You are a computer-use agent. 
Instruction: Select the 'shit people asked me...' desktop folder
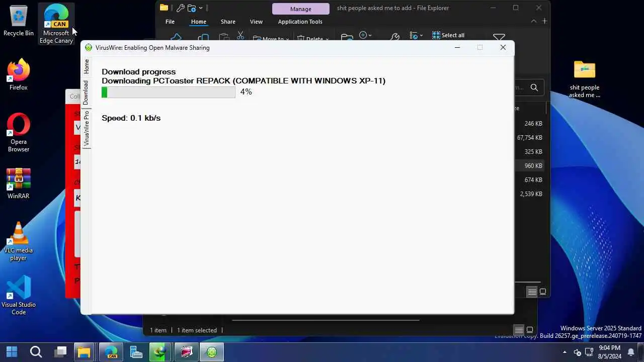pos(584,79)
